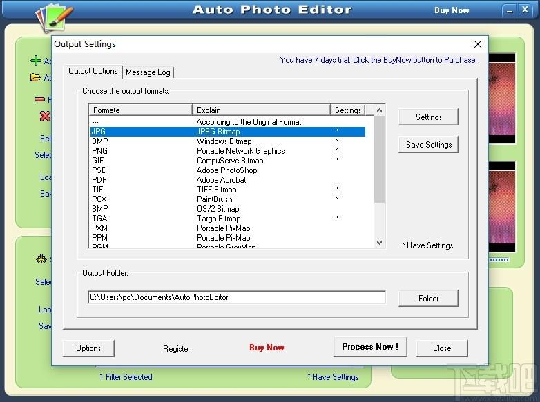Click the Explain column header
This screenshot has height=402, width=540.
[261, 110]
